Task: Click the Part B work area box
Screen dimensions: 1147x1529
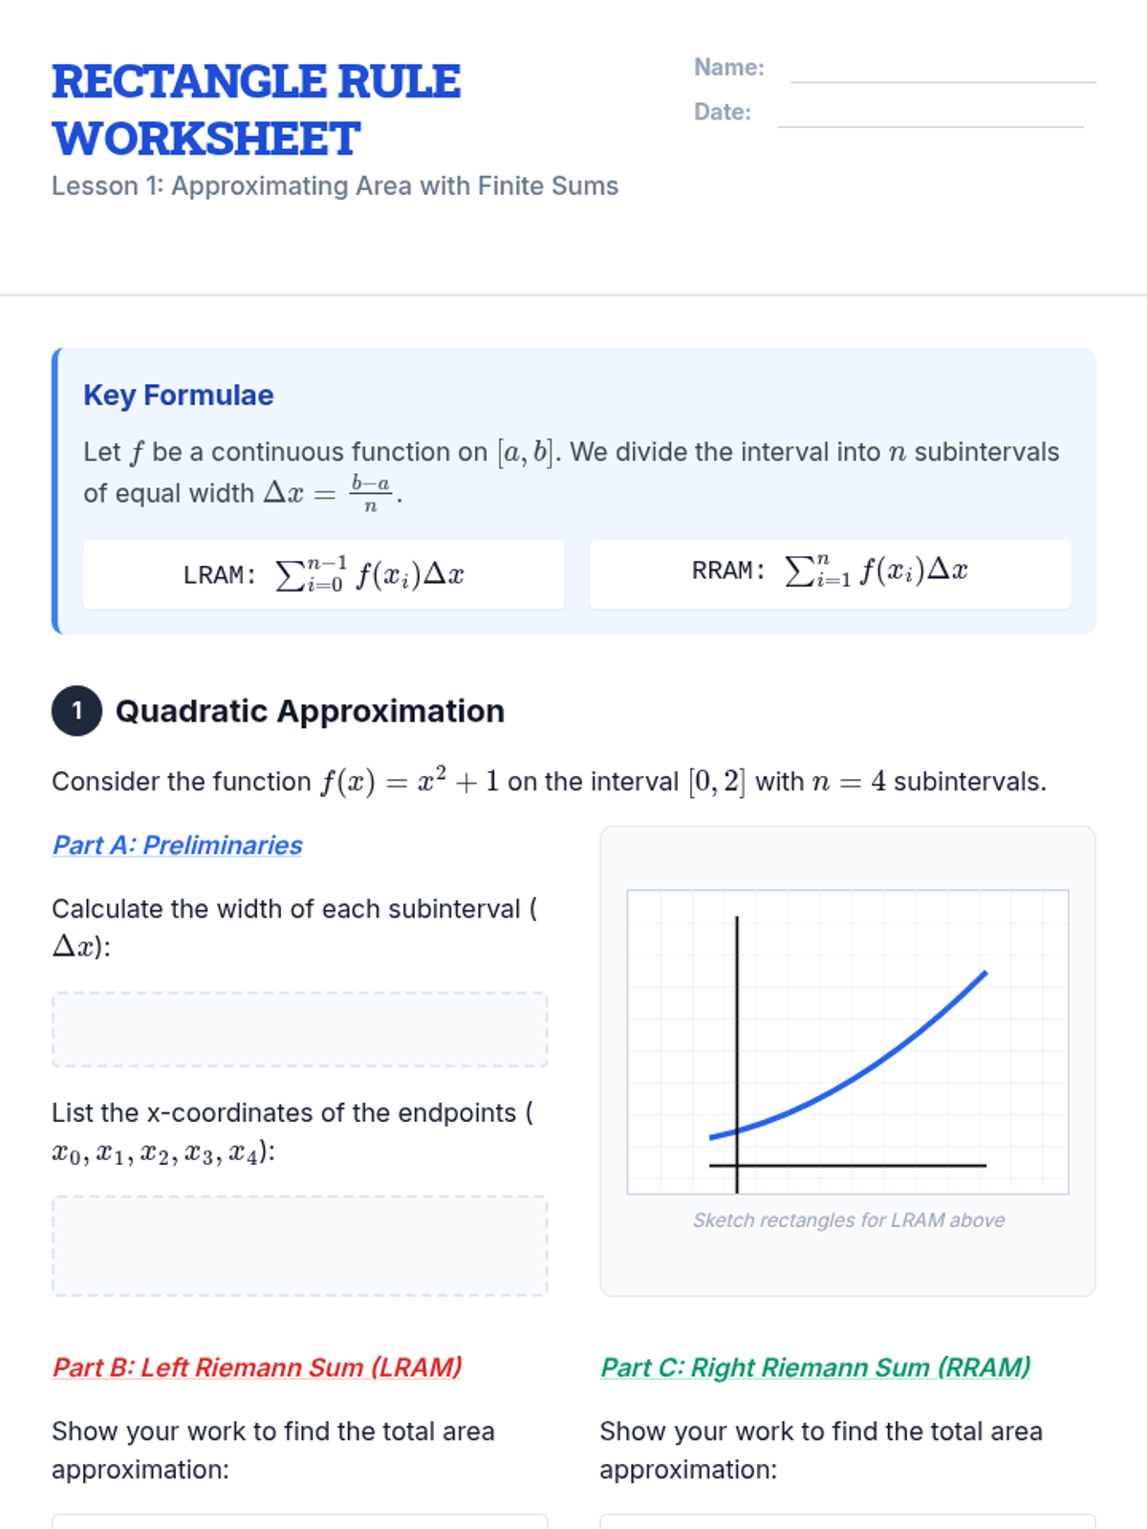Action: click(299, 1521)
